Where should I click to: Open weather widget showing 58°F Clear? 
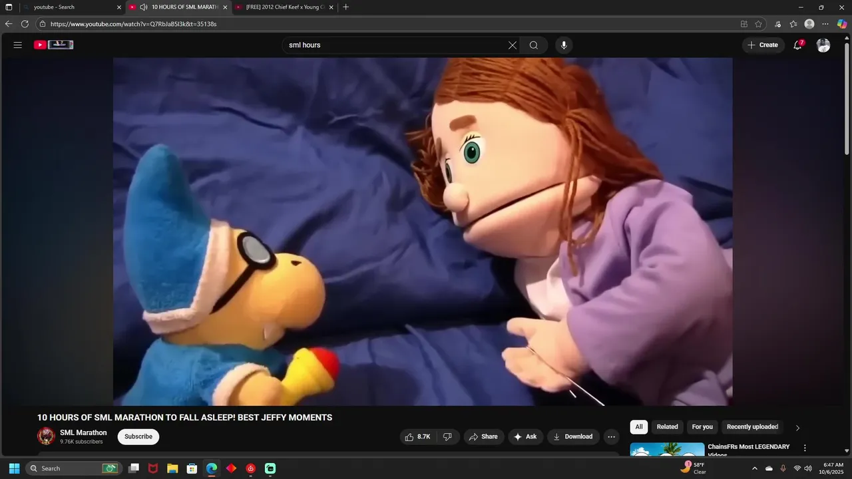coord(693,468)
